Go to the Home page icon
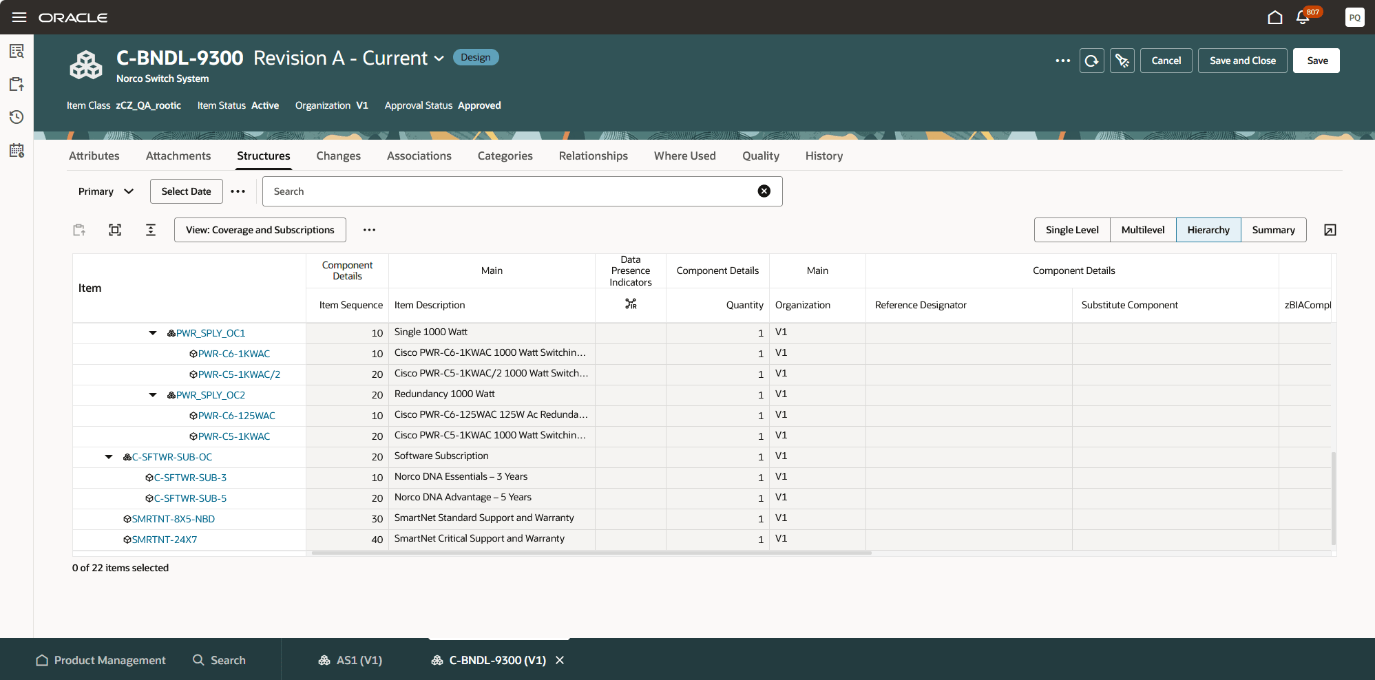1375x680 pixels. click(1275, 17)
